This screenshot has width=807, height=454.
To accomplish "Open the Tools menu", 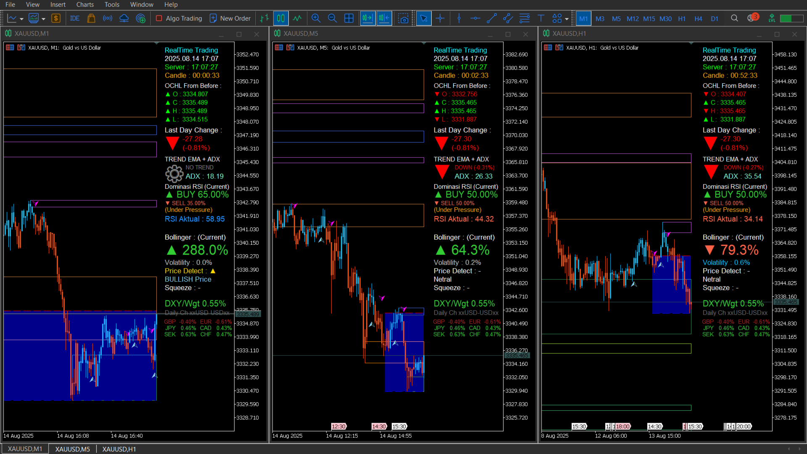I will [x=112, y=5].
